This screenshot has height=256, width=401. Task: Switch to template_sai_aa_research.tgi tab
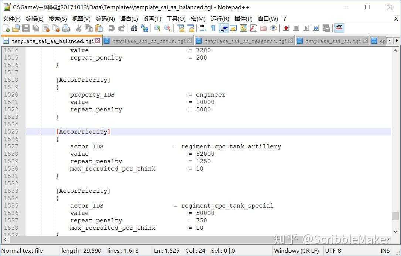pyautogui.click(x=245, y=41)
